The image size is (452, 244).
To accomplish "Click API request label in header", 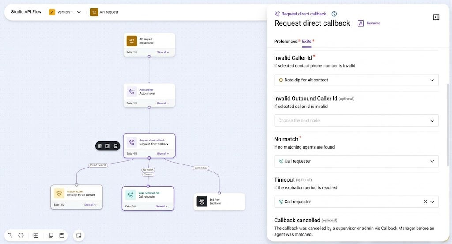I will pyautogui.click(x=109, y=12).
